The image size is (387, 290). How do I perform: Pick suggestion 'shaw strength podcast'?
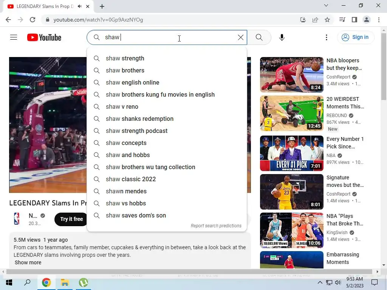(167, 131)
